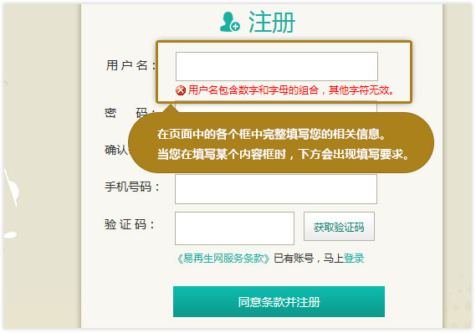Open the 《易再生网服务条款》 link
The image size is (476, 333).
coord(223,259)
